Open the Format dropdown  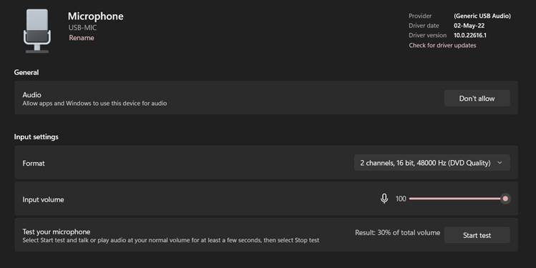coord(432,163)
